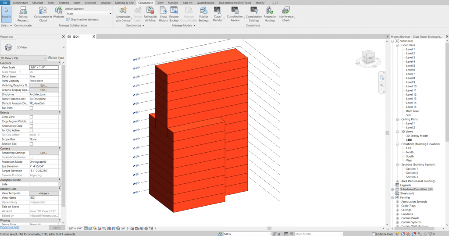This screenshot has width=449, height=236.
Task: Click the 3D view type house icon
Action: click(x=8, y=47)
